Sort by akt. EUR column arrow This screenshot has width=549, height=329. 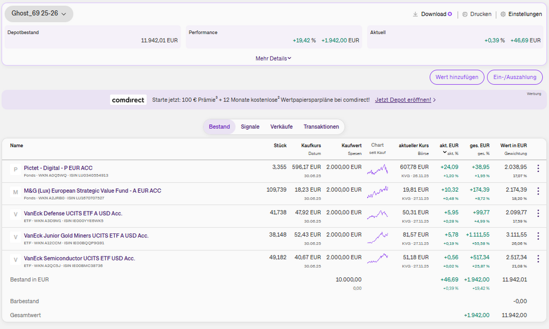pos(445,153)
